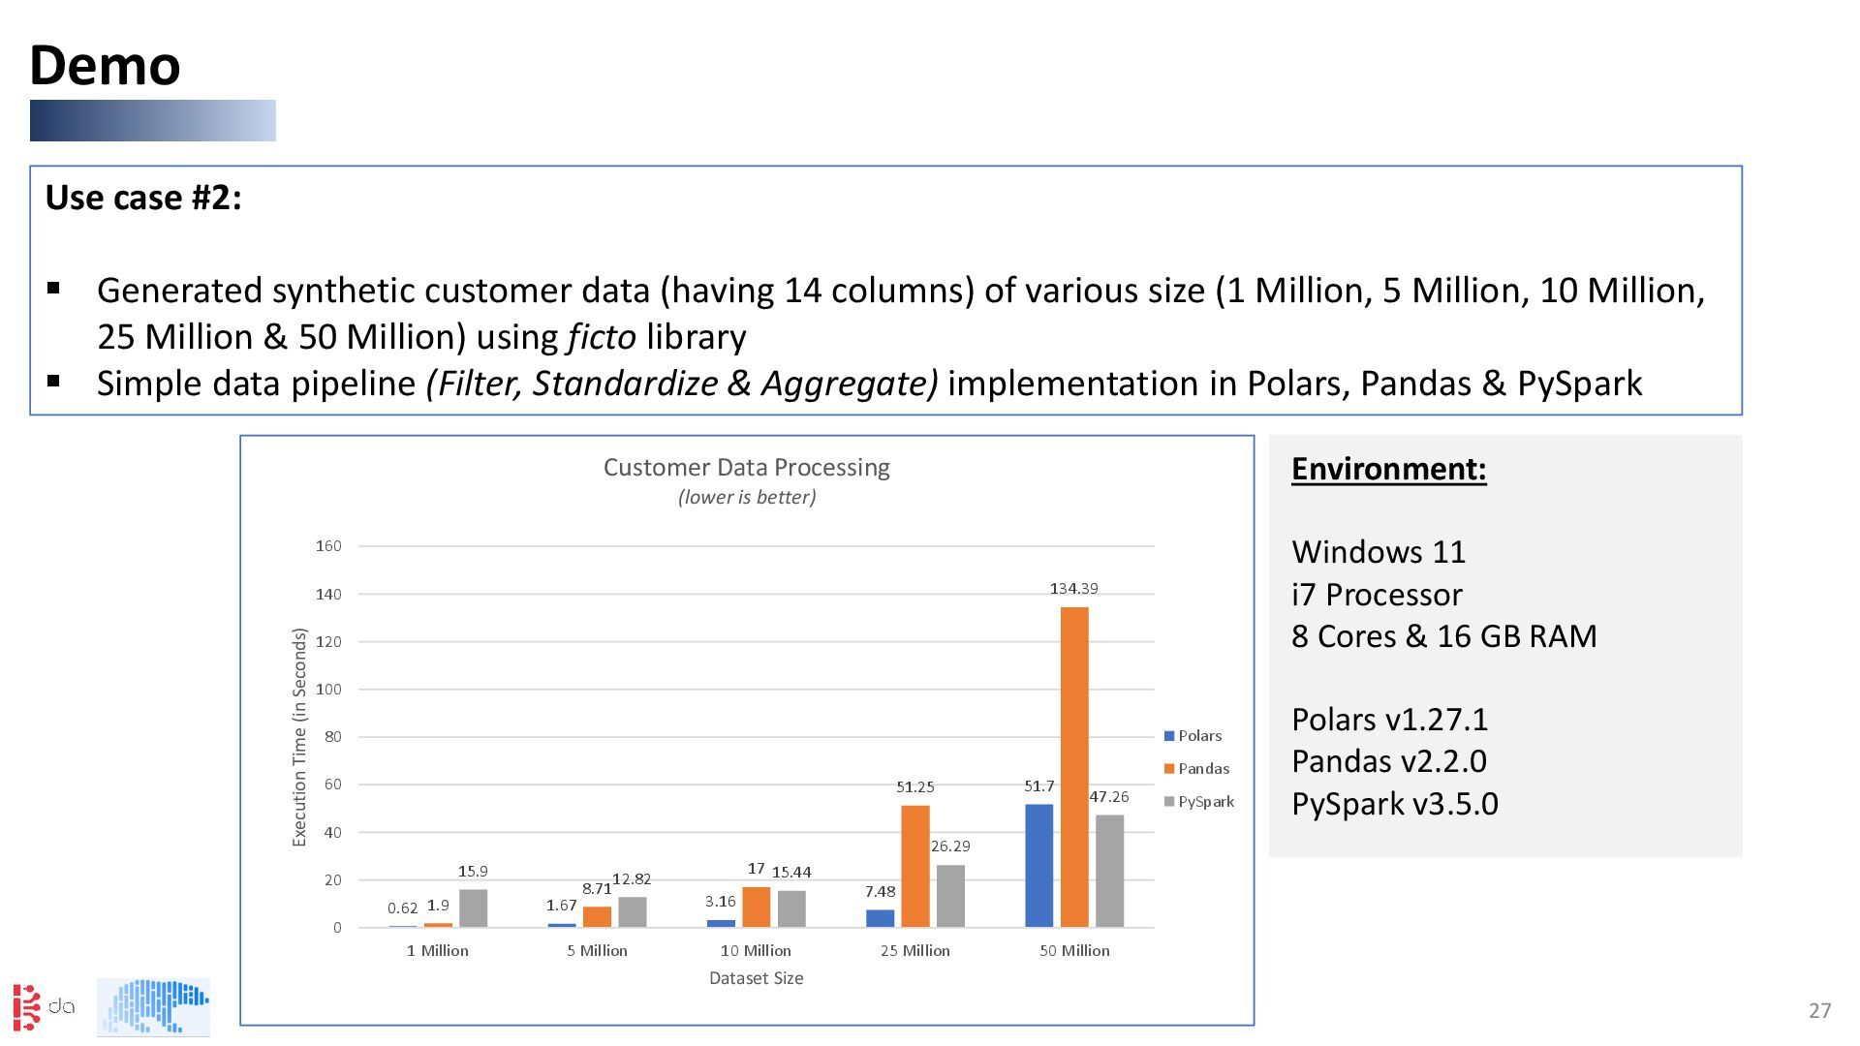Click the Customer Data Processing chart title
This screenshot has width=1860, height=1046.
point(746,468)
